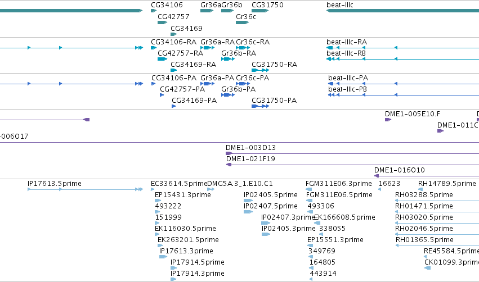Select the 16623 EST label
Image resolution: width=479 pixels, height=282 pixels.
point(389,184)
